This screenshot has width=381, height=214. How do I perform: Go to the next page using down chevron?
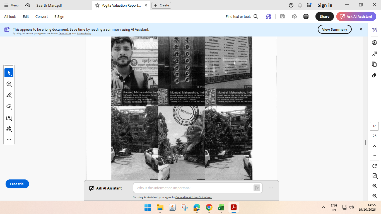375,155
